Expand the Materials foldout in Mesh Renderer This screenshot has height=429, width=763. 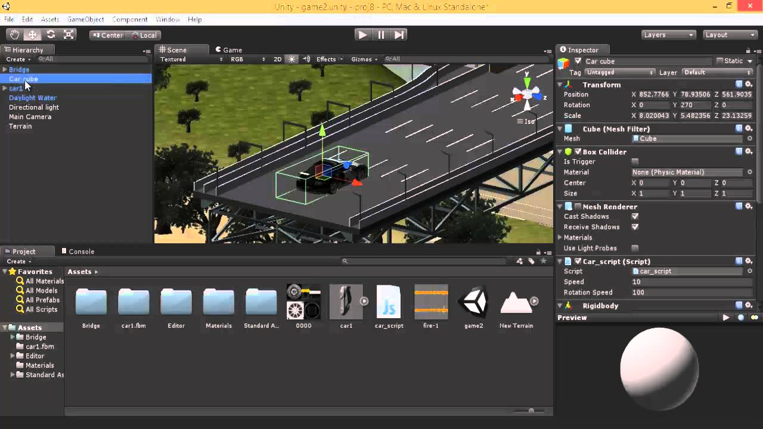(560, 238)
